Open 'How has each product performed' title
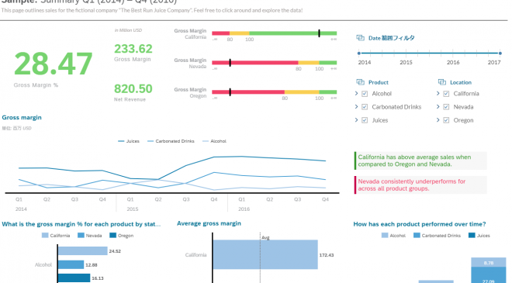This screenshot has width=512, height=283. pos(420,224)
